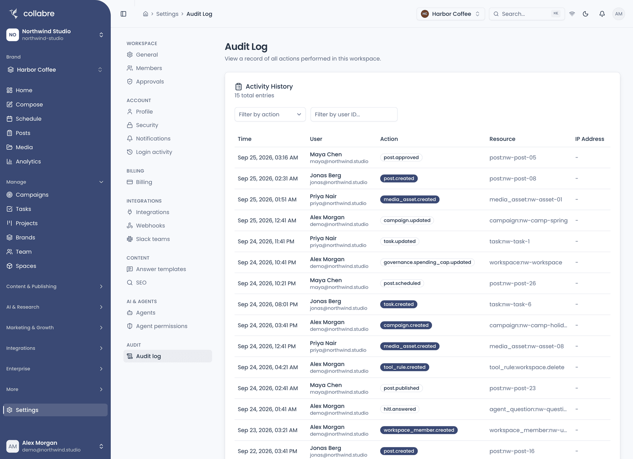Screen dimensions: 633x459
Task: Open Projects in the sidebar
Action: 55,223
